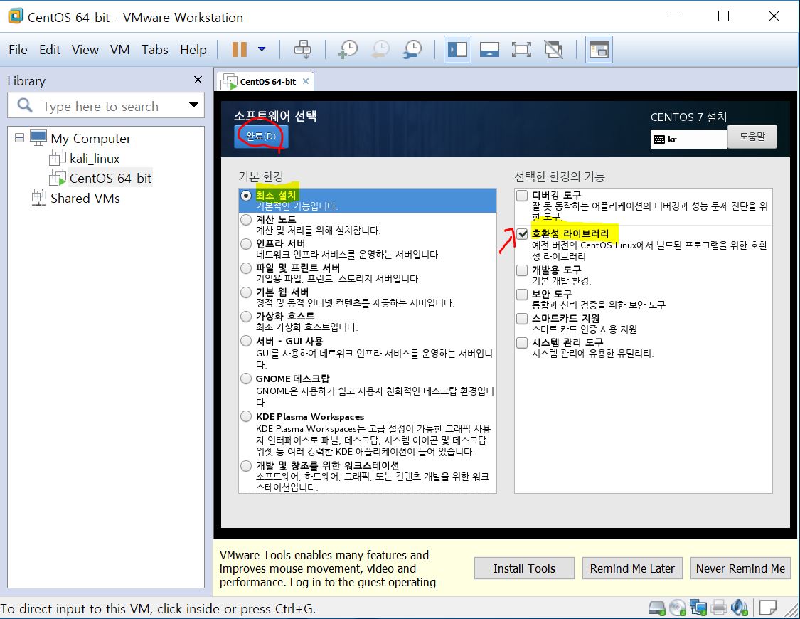Enable 보안 도구 checkbox
Image resolution: width=800 pixels, height=619 pixels.
(x=522, y=295)
